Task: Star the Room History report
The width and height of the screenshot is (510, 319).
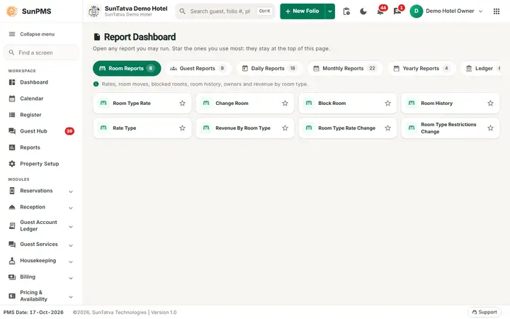Action: [x=490, y=103]
